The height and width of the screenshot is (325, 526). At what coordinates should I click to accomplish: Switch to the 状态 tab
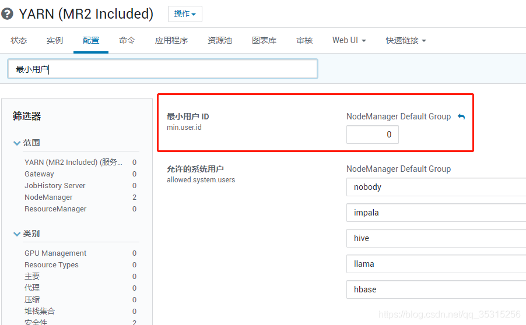(x=19, y=40)
